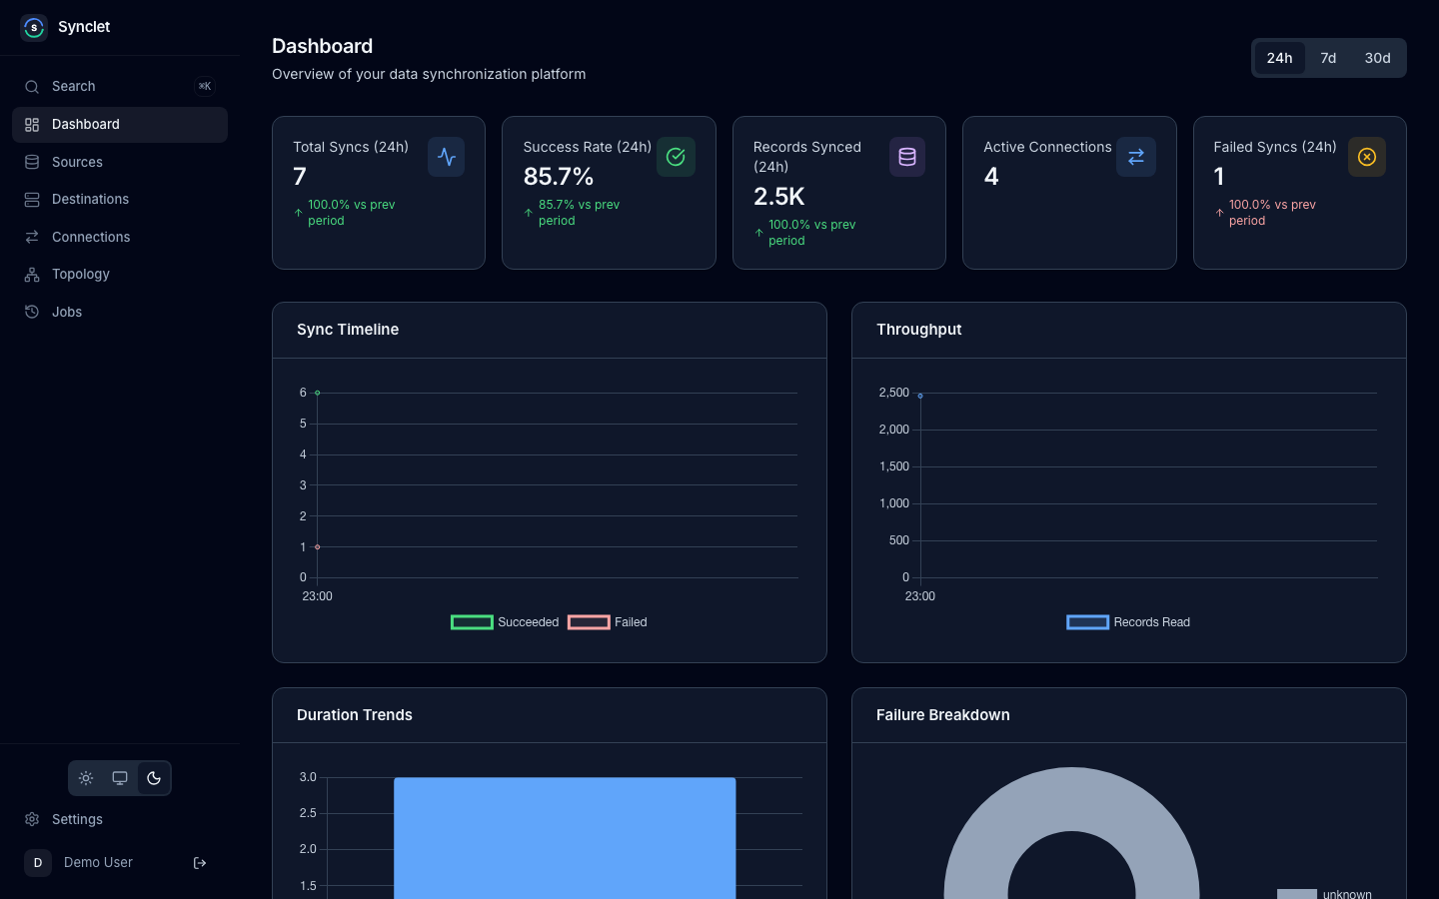
Task: Click the '2.5K' records synced value
Action: 779,197
